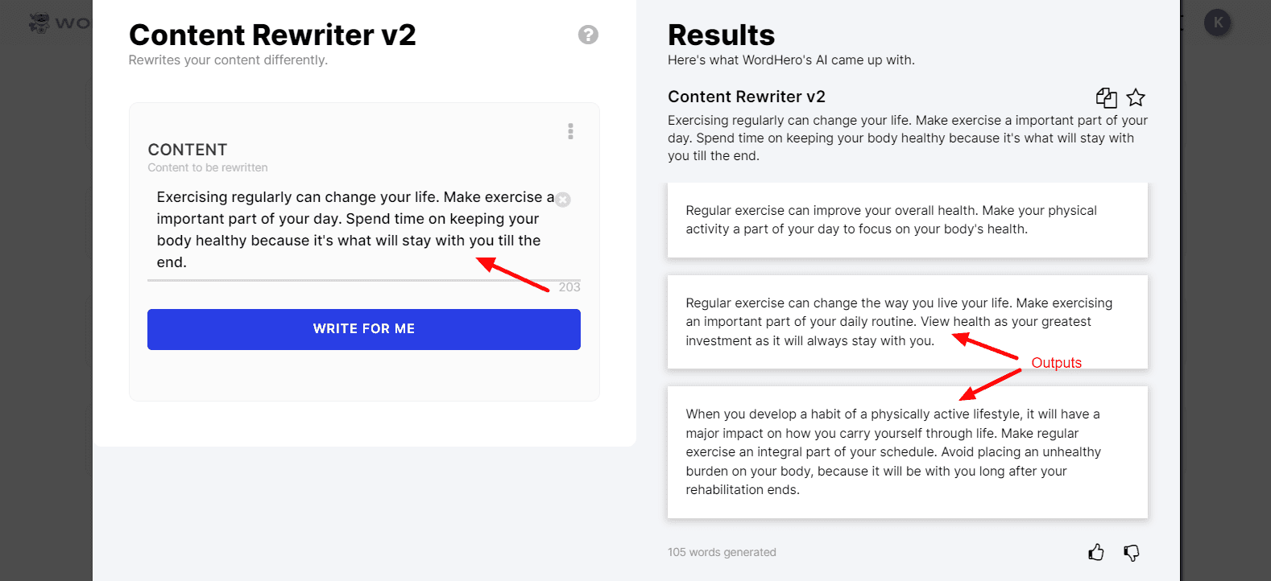Select the output starting "Regular exercise can improve"

tap(907, 220)
